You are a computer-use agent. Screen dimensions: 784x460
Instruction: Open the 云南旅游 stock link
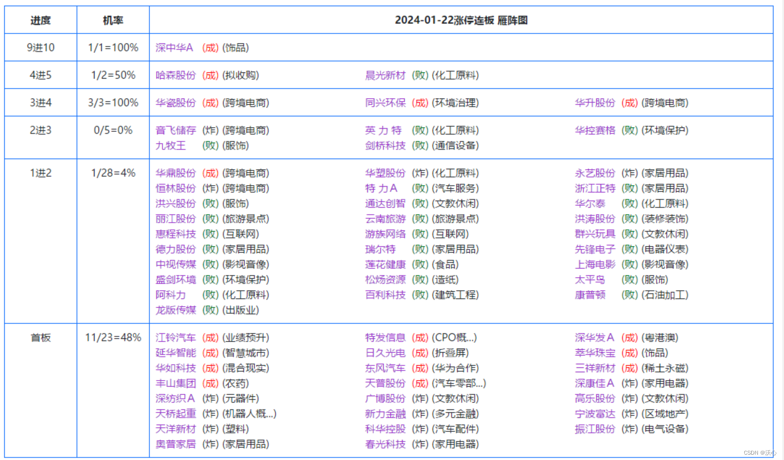pos(385,219)
